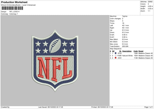Click the Max Stitch value 6.9 mm
154x109 pixels.
pyautogui.click(x=125, y=39)
